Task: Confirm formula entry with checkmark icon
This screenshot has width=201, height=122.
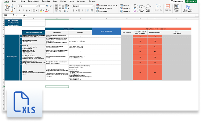Action: coord(21,15)
